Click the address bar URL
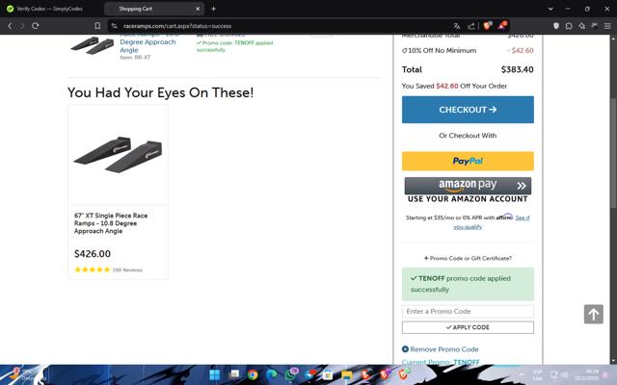This screenshot has width=617, height=385. point(177,26)
